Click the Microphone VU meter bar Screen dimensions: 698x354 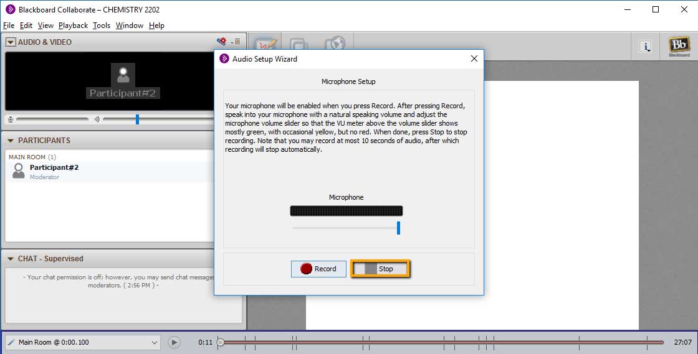tap(347, 210)
